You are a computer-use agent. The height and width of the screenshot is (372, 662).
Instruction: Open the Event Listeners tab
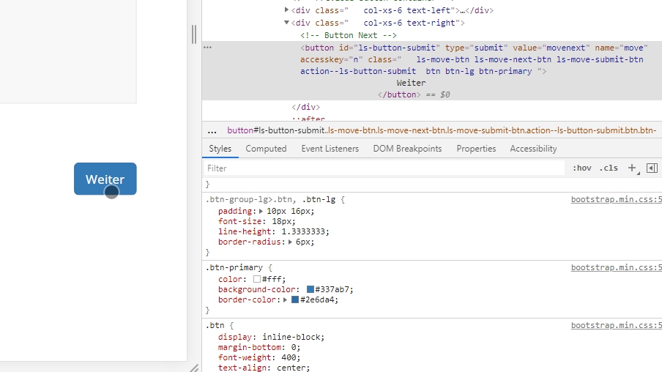(x=330, y=149)
